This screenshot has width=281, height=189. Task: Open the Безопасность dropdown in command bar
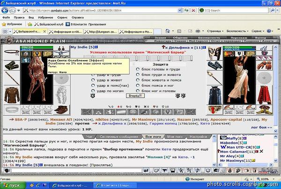237,31
